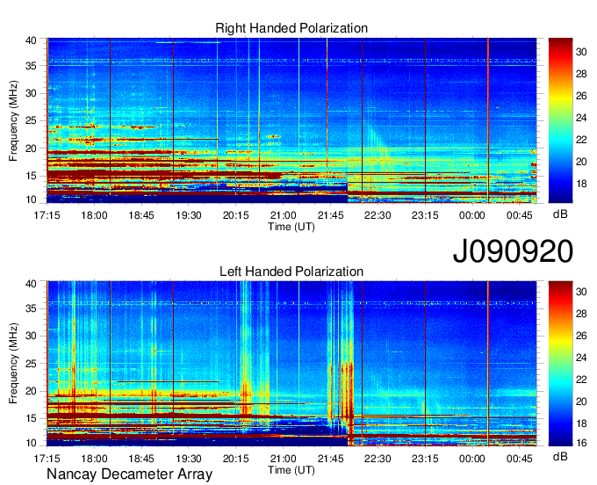Click 35 MHz tick on Right Handed frequency axis
Viewport: 597px width, 485px height.
[x=31, y=66]
